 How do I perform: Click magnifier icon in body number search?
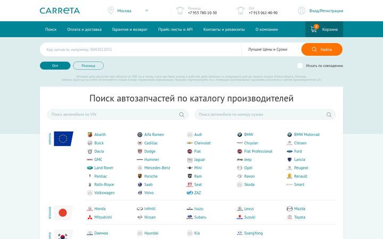click(329, 115)
